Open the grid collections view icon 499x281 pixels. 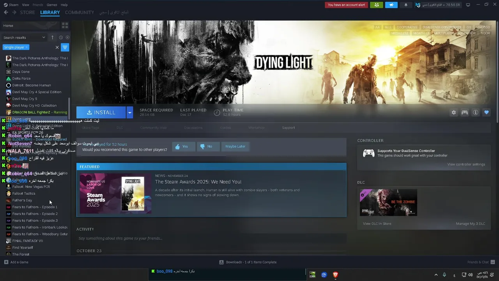click(65, 25)
